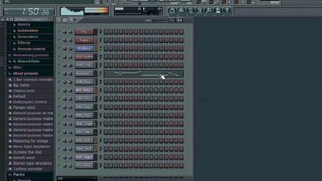Expand the Misc folder in browser
This screenshot has height=181, width=322.
pyautogui.click(x=10, y=67)
